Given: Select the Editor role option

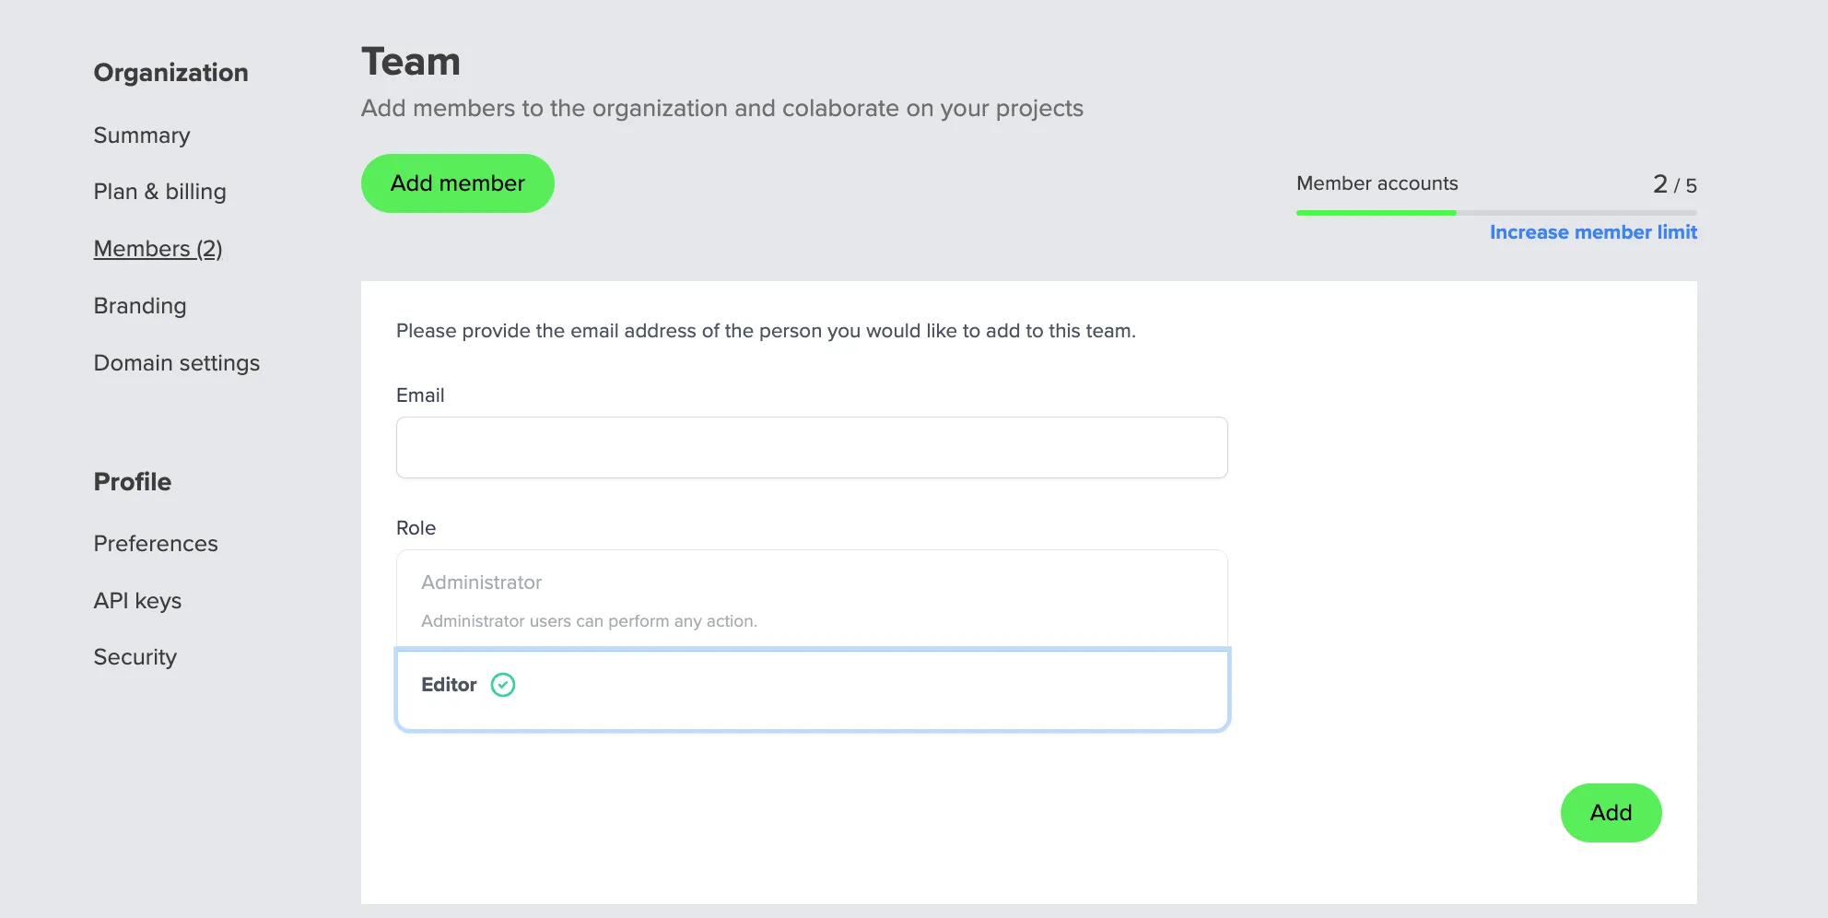Looking at the screenshot, I should [811, 689].
